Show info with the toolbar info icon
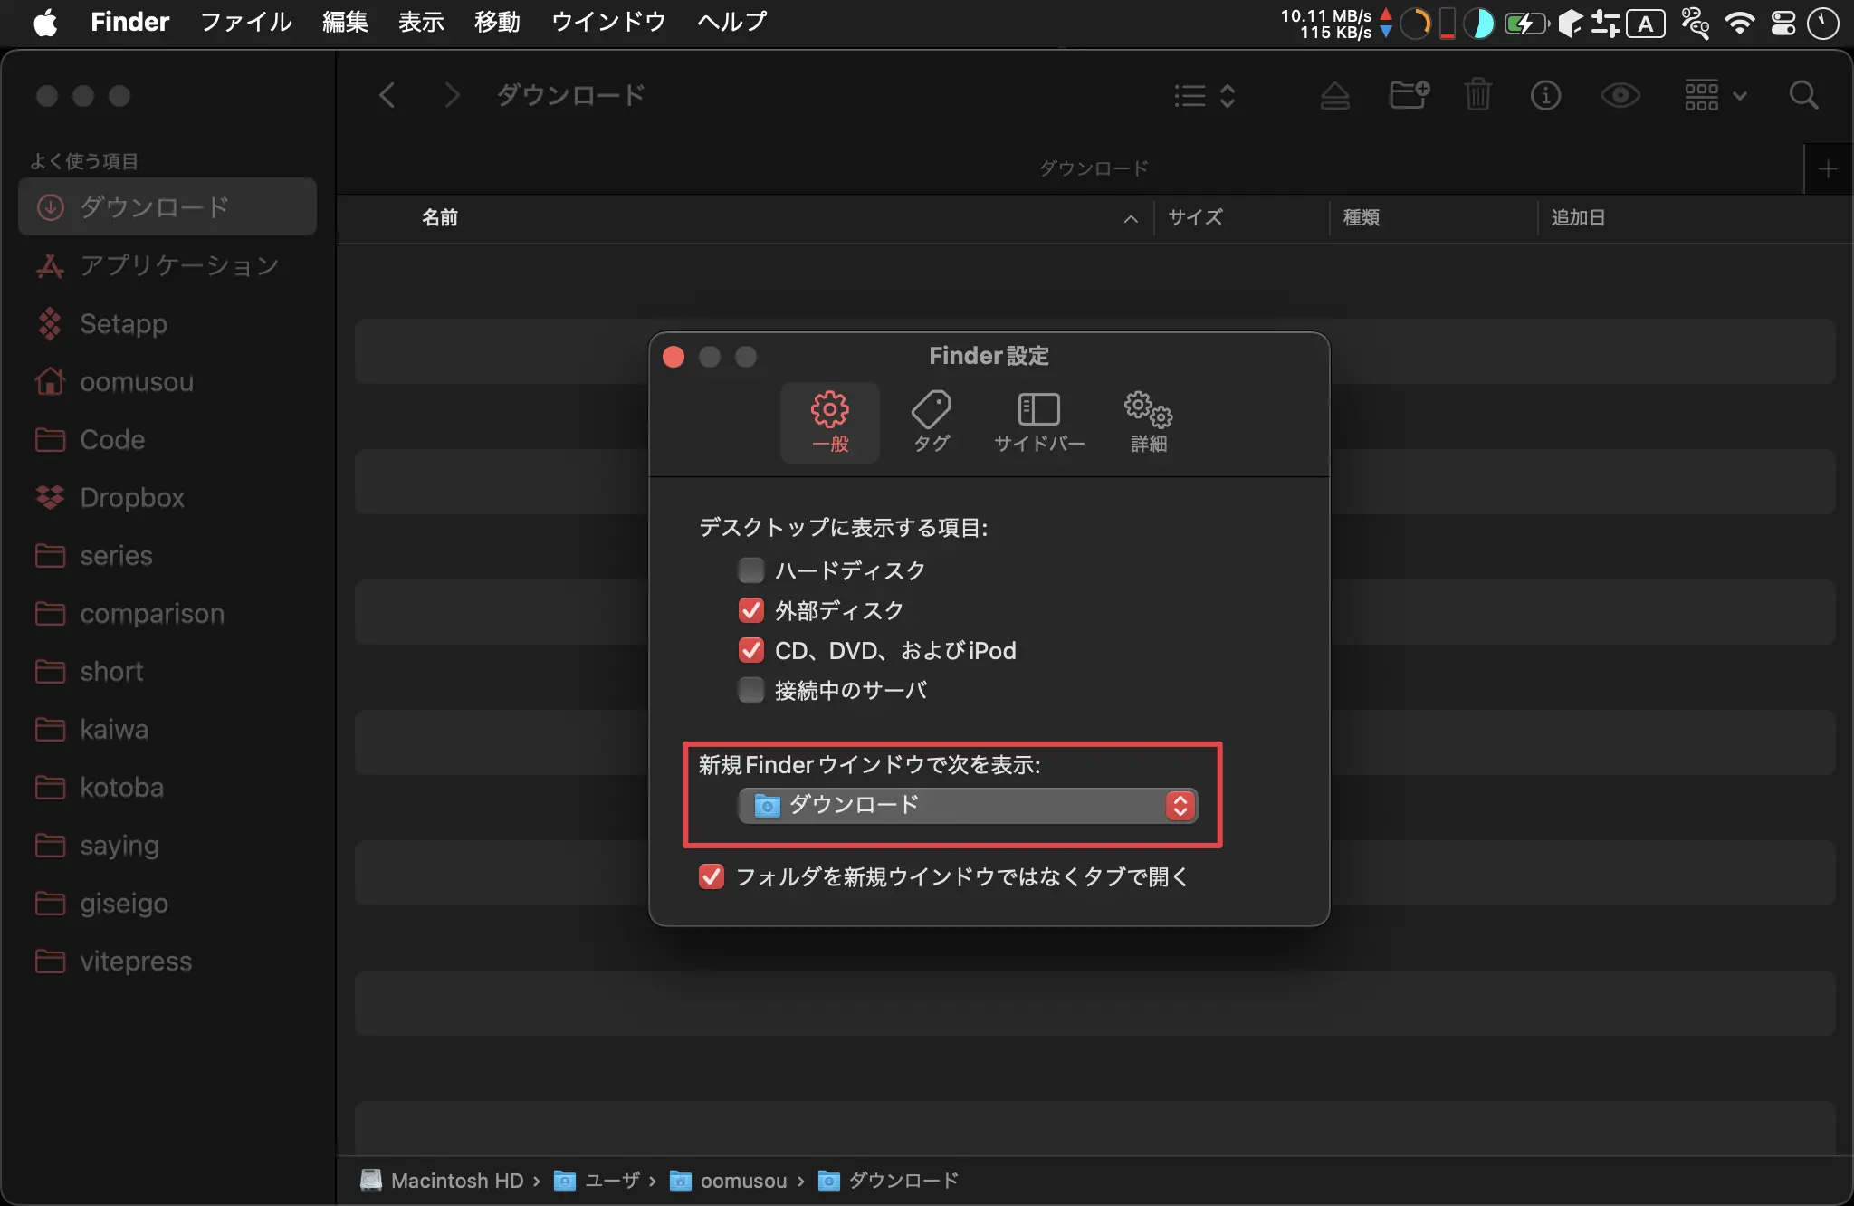1854x1206 pixels. click(1545, 95)
